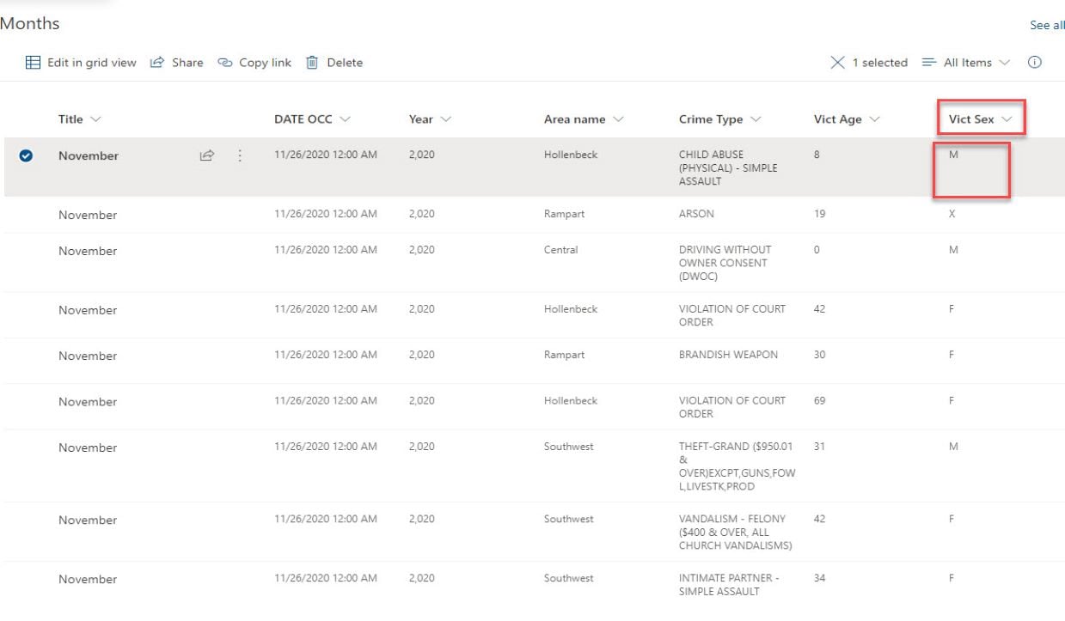Select the row with BRANDISH WEAPON
The image size is (1065, 621).
click(26, 356)
